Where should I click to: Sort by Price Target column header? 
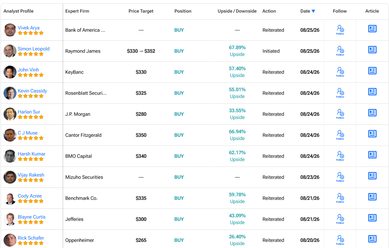[141, 11]
